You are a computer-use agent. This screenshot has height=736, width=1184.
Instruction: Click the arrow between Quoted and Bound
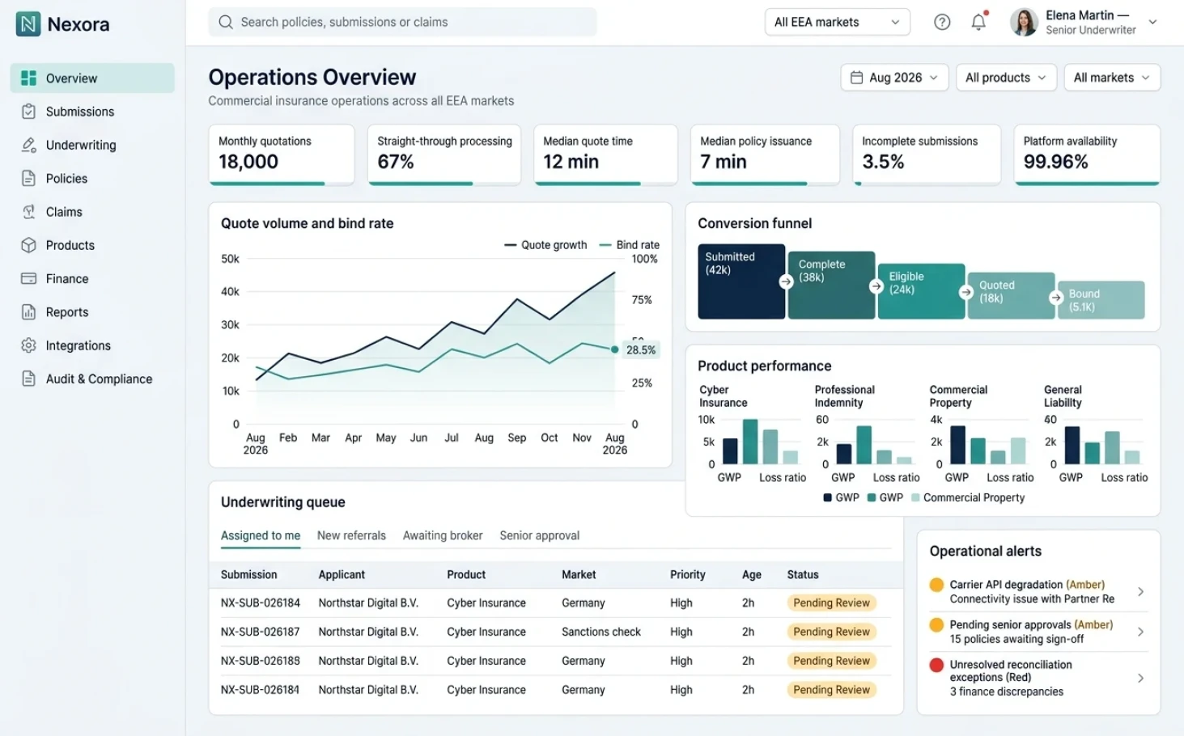pyautogui.click(x=1055, y=298)
